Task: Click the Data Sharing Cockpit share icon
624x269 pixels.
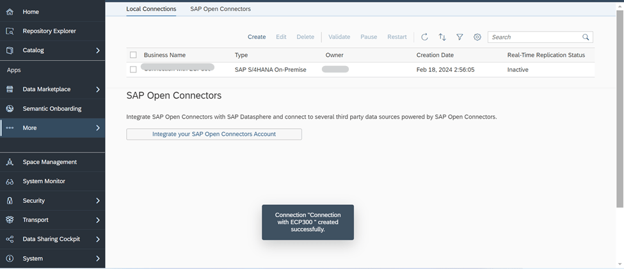Action: 10,239
